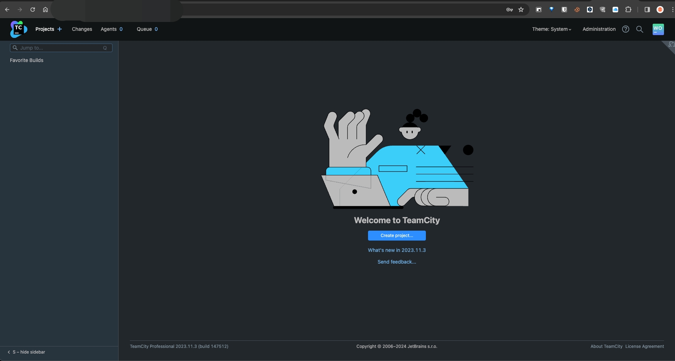
Task: Open saved passwords key icon
Action: pyautogui.click(x=510, y=10)
